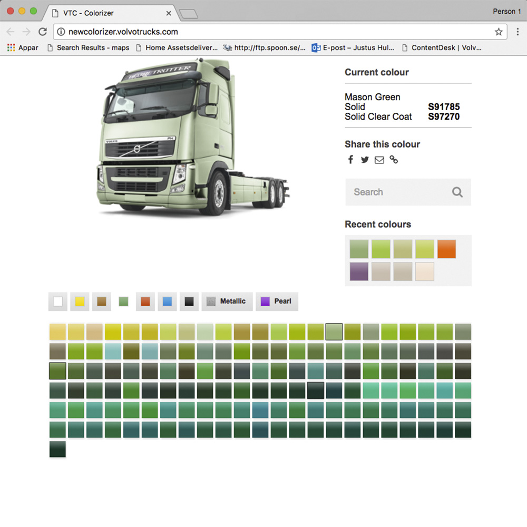Share the colour via email

tap(379, 160)
